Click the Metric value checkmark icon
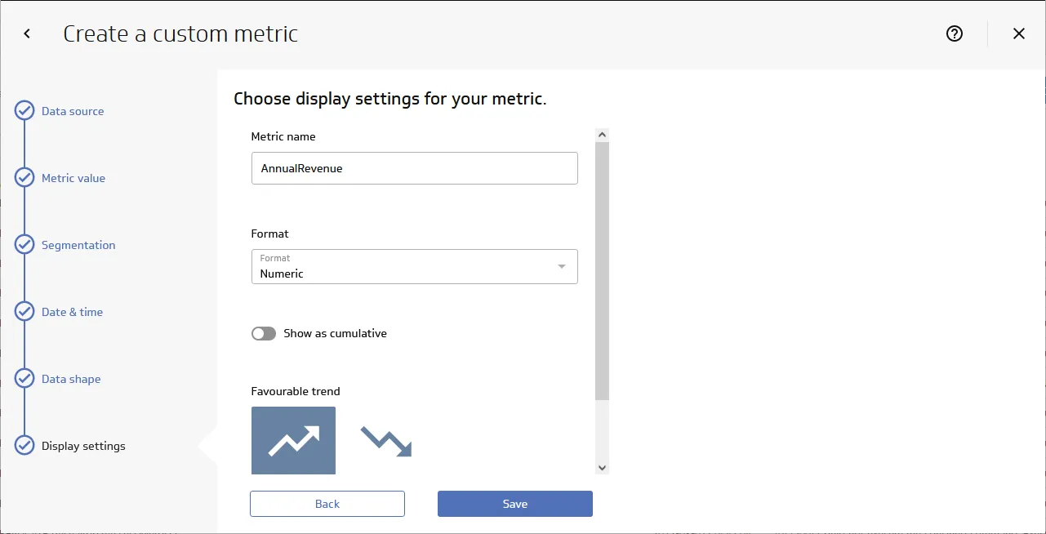Screen dimensions: 1046x534 point(24,177)
